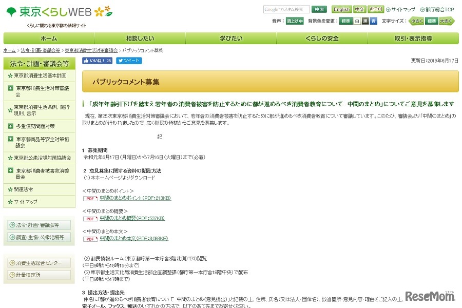
Task: Open the 相談したい navigation tab
Action: [140, 38]
